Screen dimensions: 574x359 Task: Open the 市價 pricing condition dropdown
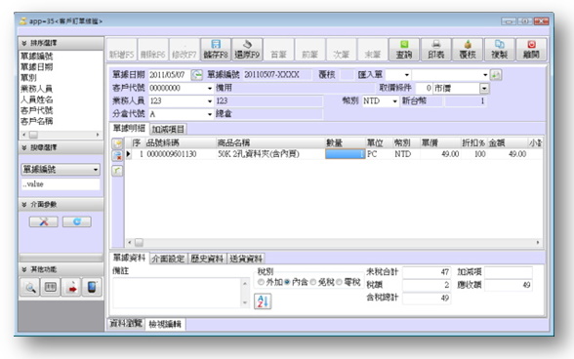484,88
